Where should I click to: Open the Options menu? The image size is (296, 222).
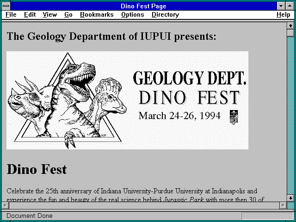point(133,15)
